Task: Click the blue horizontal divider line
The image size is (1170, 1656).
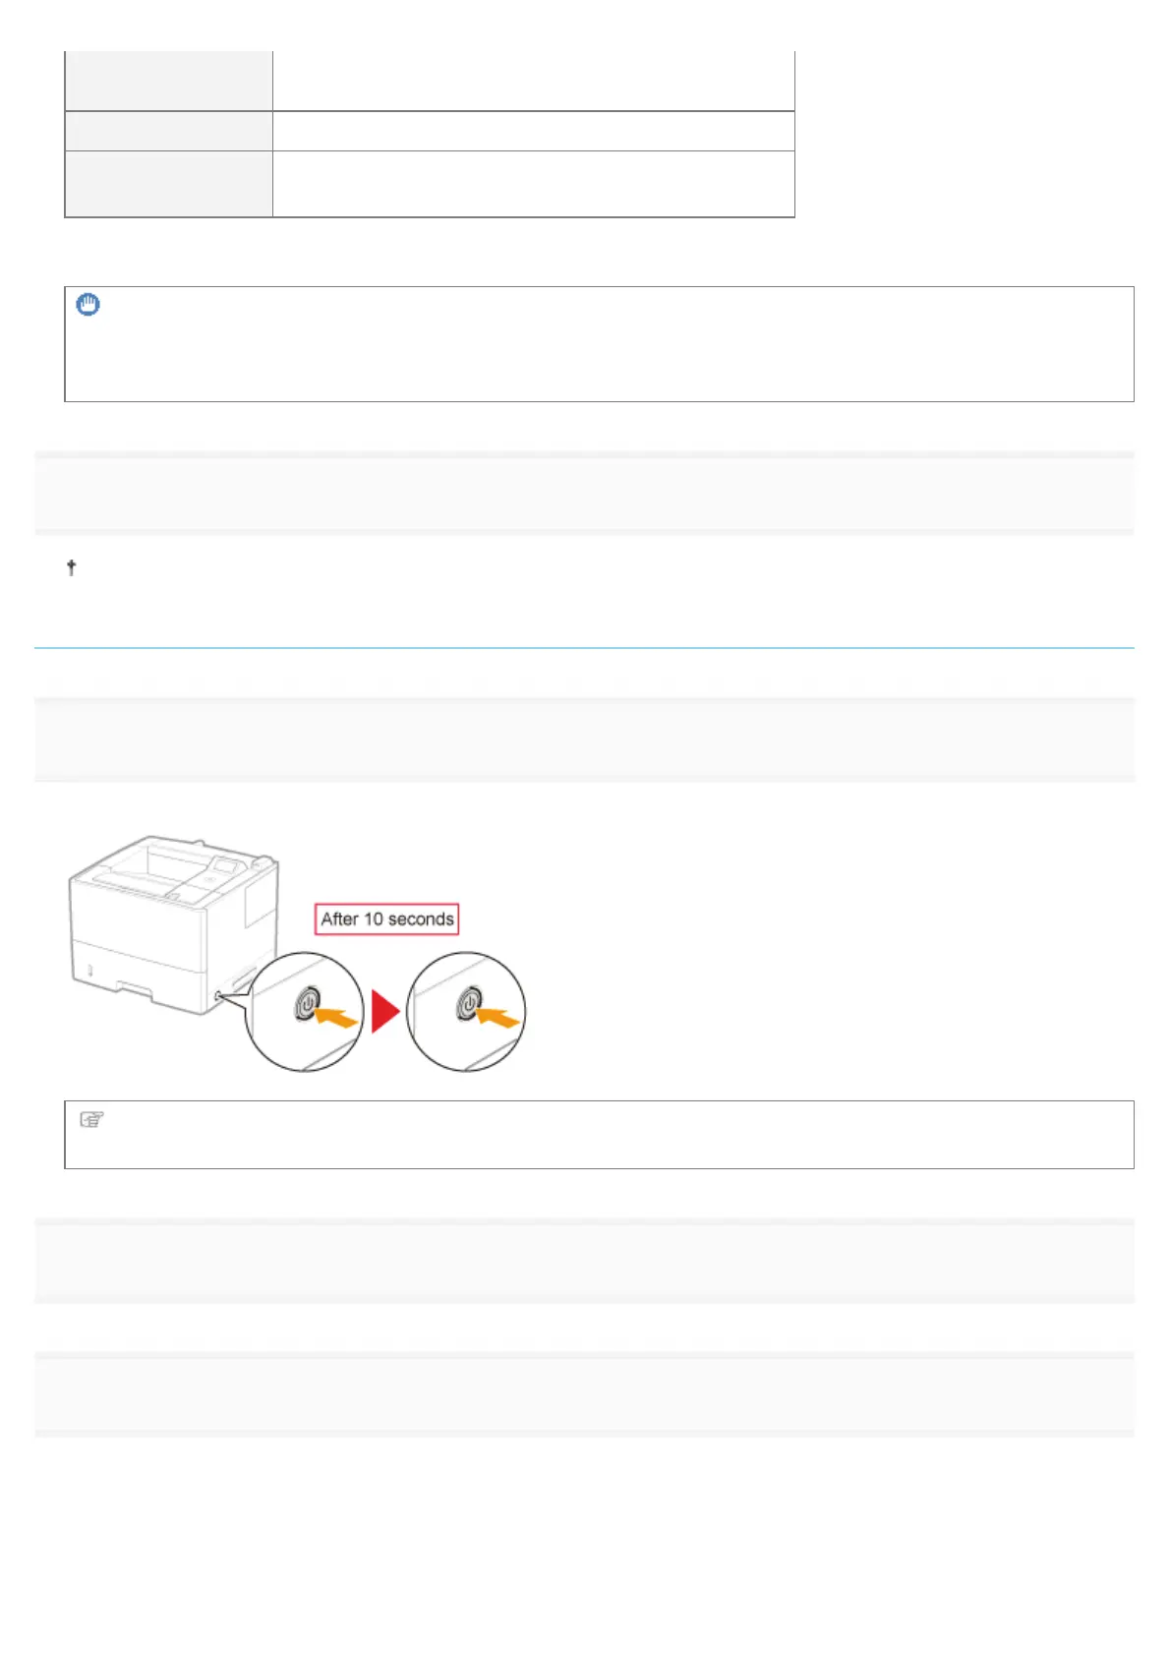Action: tap(584, 648)
